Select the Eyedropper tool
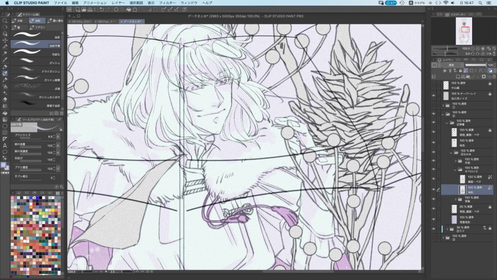 tap(5, 60)
